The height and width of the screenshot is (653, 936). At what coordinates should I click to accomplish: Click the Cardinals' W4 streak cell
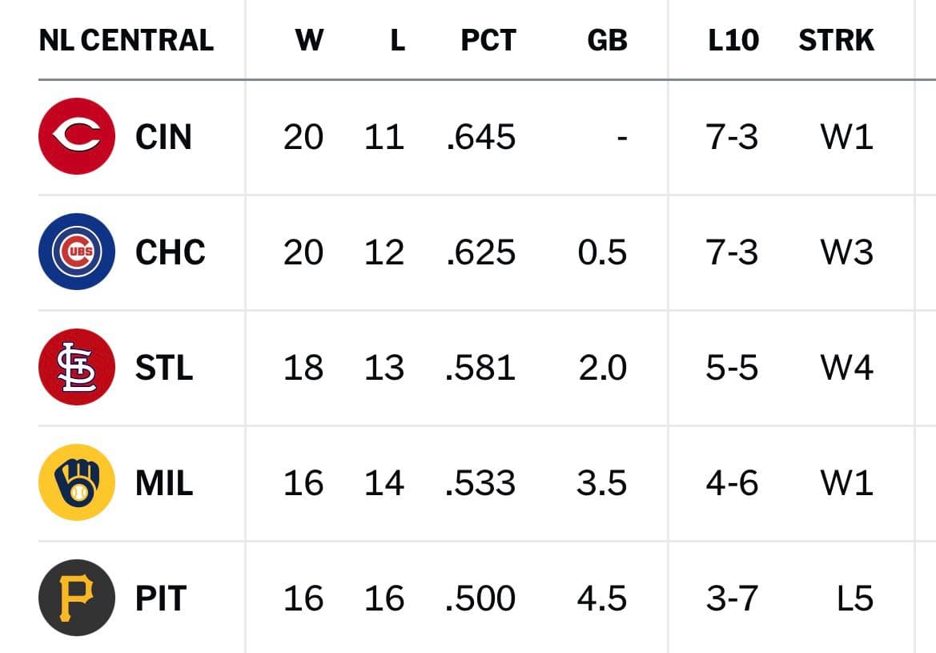tap(847, 368)
